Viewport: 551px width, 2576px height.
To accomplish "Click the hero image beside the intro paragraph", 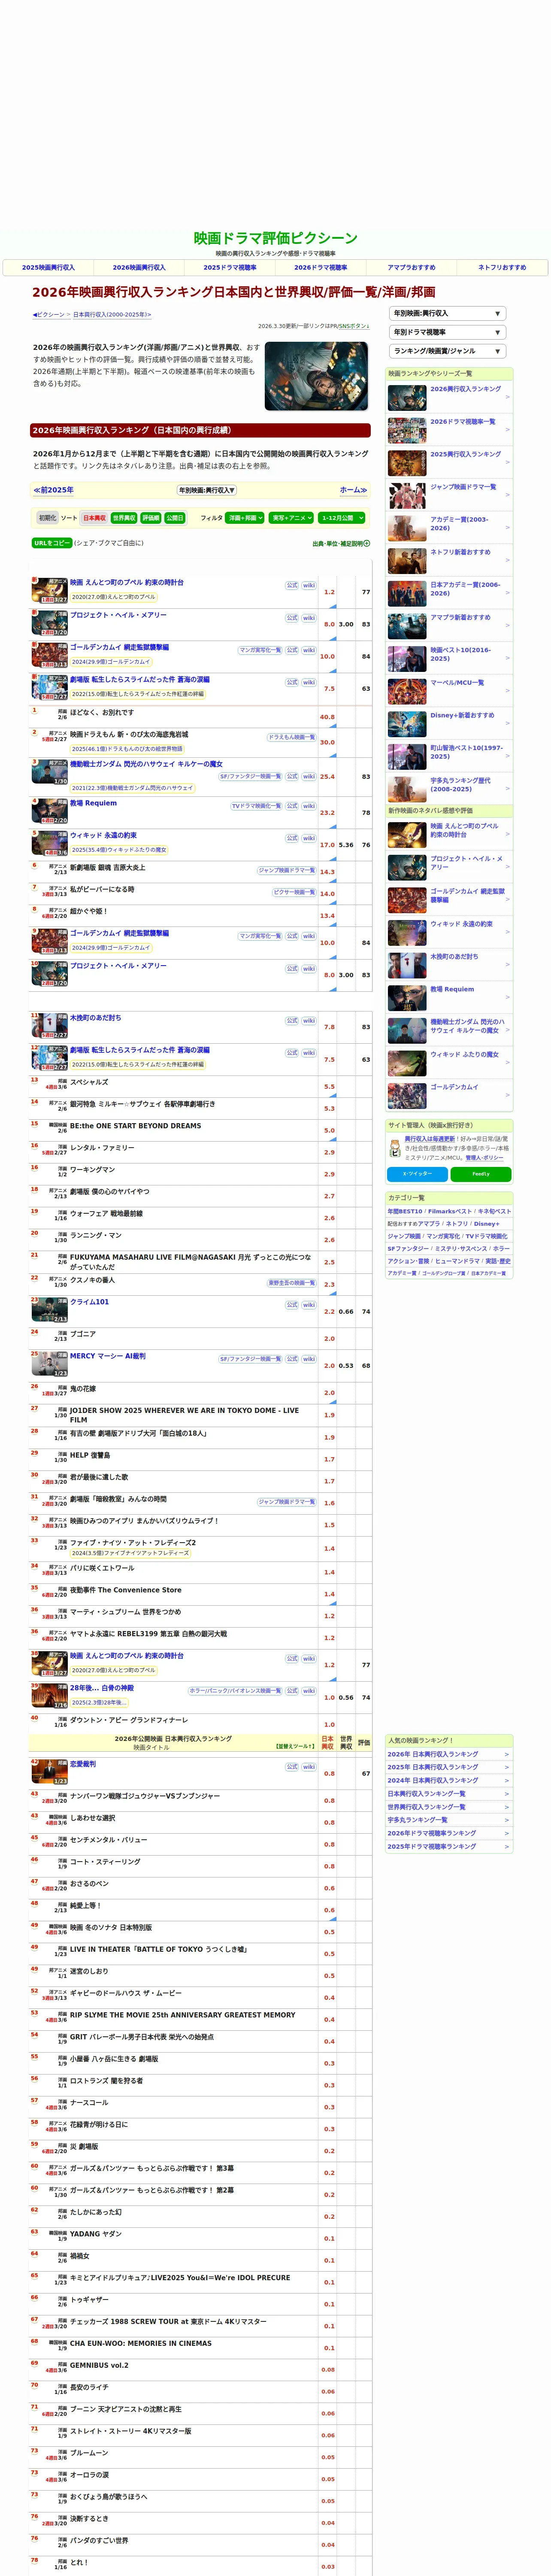I will [x=316, y=376].
